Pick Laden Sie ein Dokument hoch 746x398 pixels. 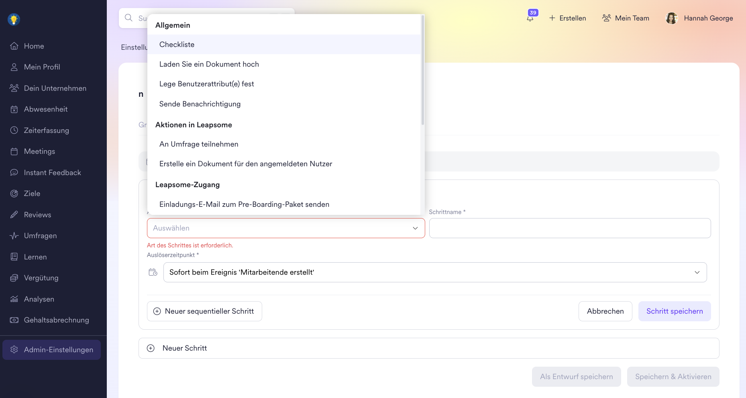(x=209, y=64)
